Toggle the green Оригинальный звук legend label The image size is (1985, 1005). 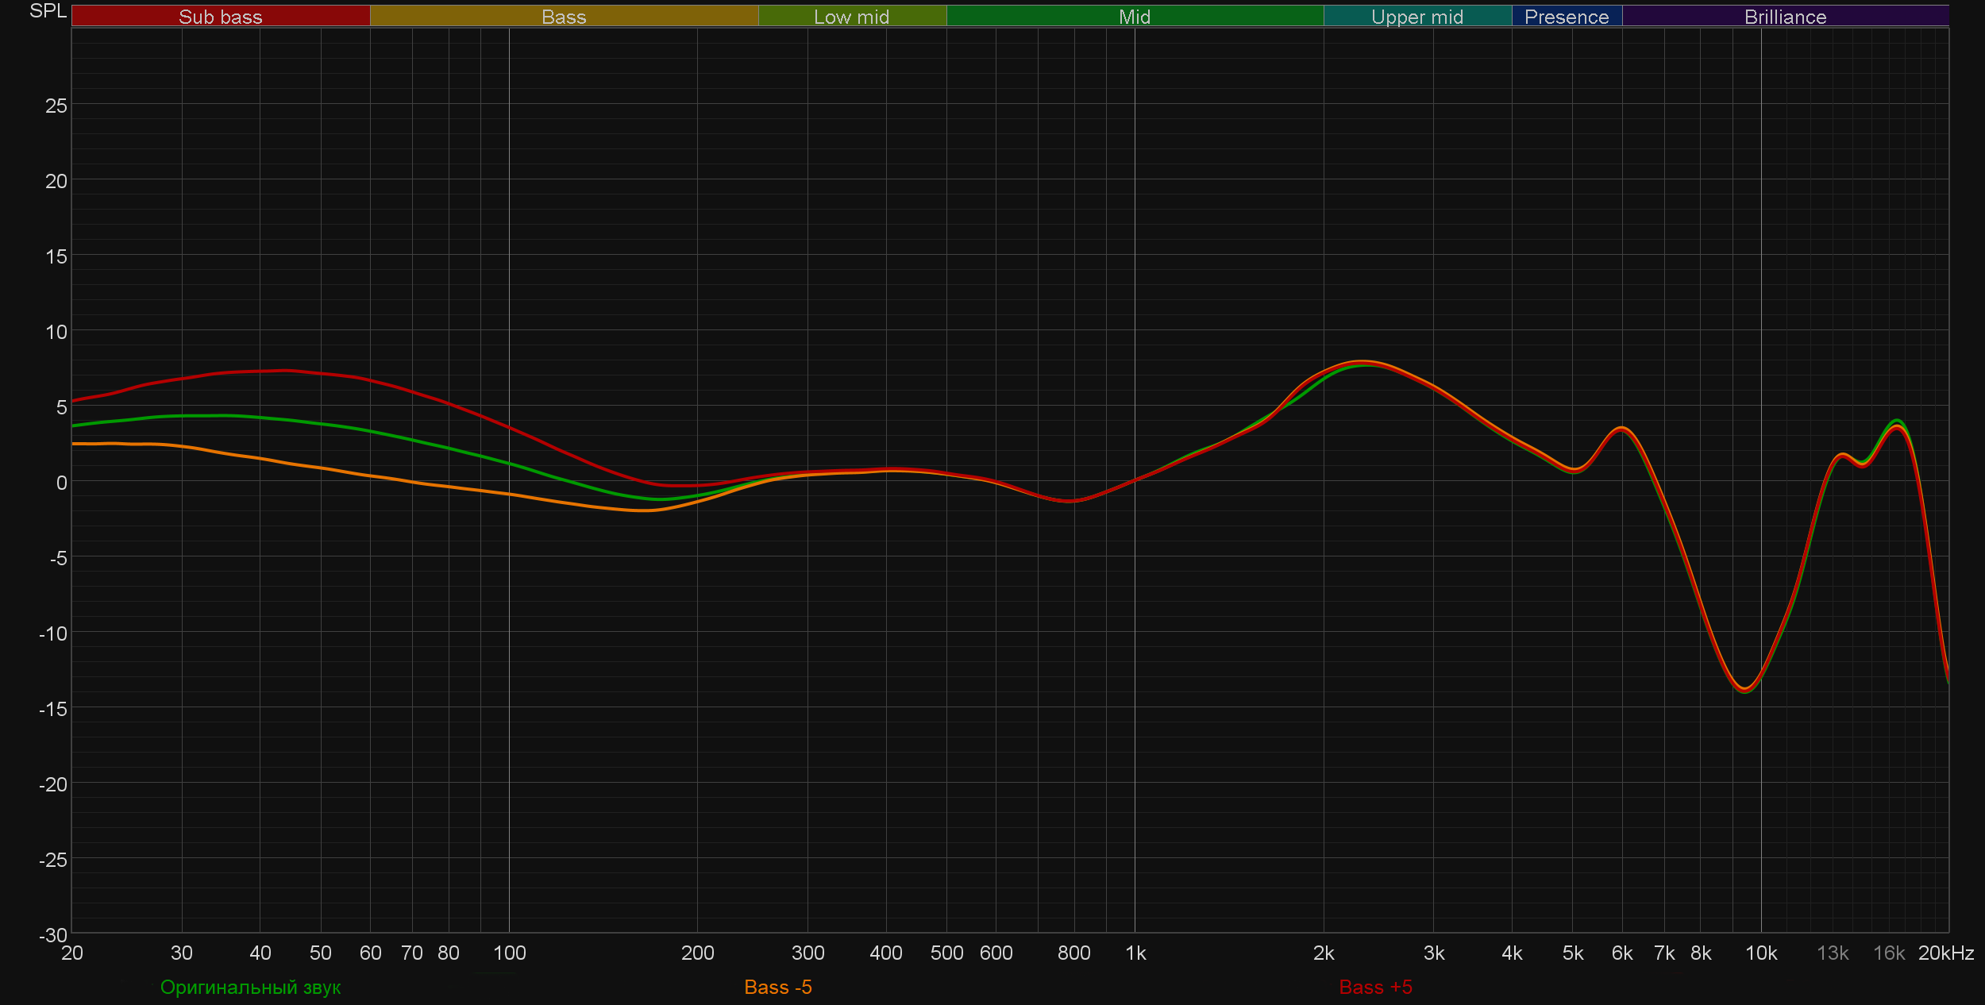(x=250, y=987)
